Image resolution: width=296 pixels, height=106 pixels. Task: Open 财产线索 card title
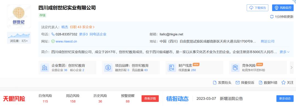click(x=185, y=66)
